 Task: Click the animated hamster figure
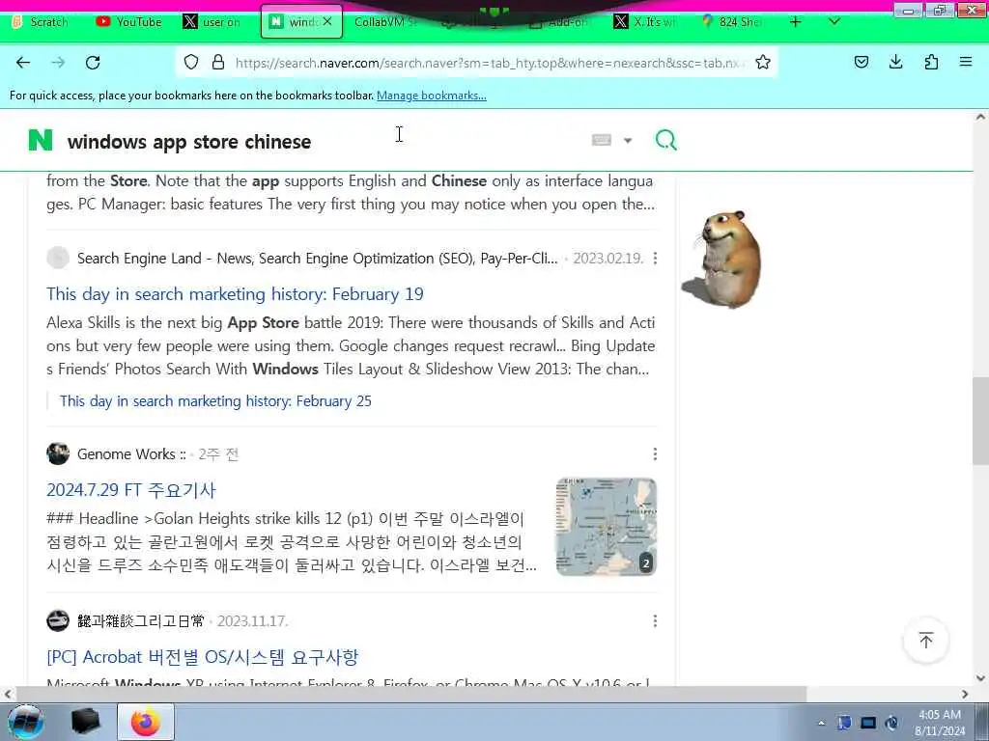(x=723, y=259)
